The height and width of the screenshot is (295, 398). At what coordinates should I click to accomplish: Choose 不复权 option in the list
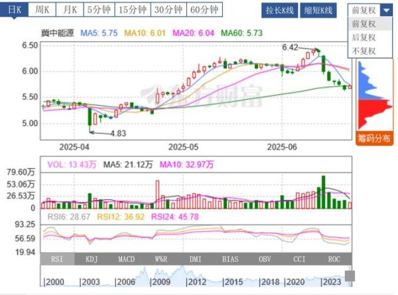click(363, 50)
